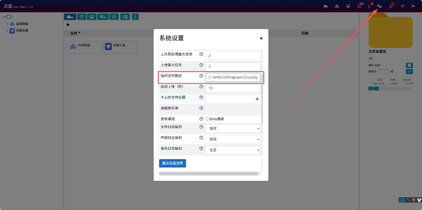Click help icon for 延迟上传（秒）
The image size is (422, 210).
tap(201, 87)
